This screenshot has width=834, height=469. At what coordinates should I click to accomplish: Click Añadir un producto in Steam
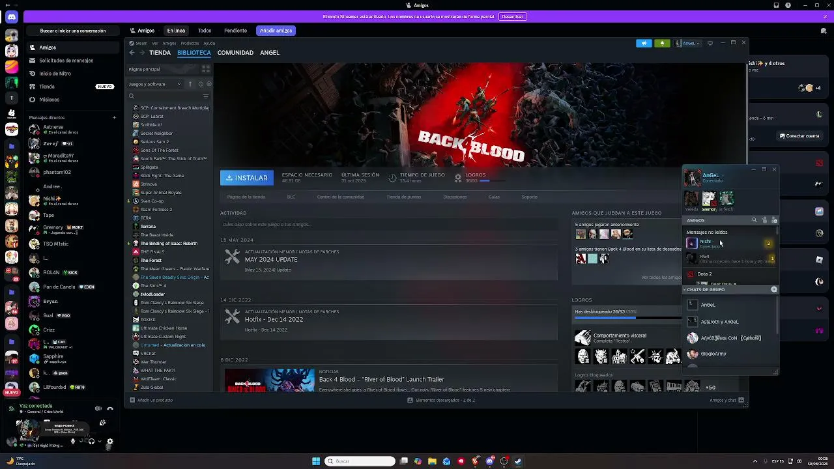pyautogui.click(x=151, y=400)
